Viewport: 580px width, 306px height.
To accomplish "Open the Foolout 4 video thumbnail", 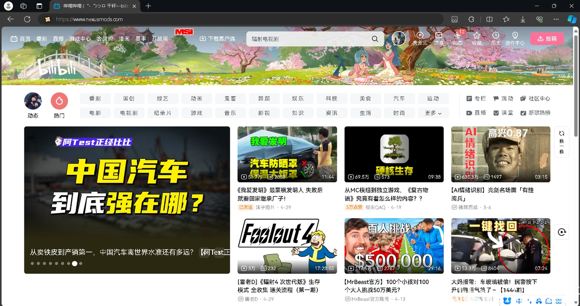I will (287, 246).
